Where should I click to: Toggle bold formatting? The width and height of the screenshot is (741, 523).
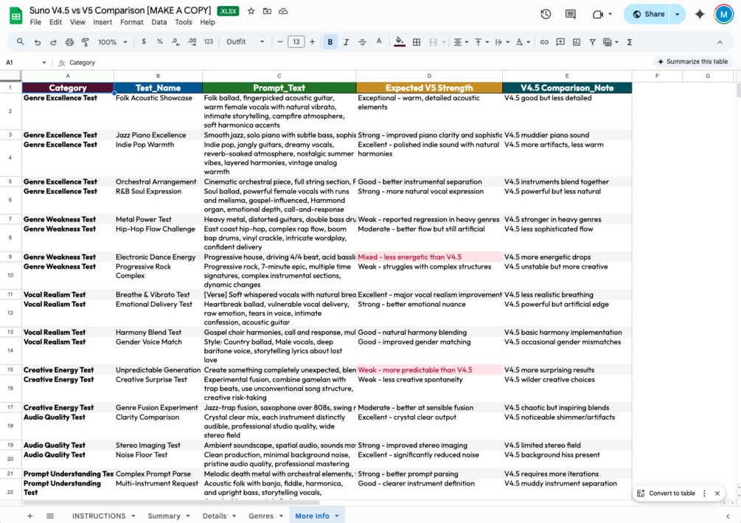coord(330,42)
